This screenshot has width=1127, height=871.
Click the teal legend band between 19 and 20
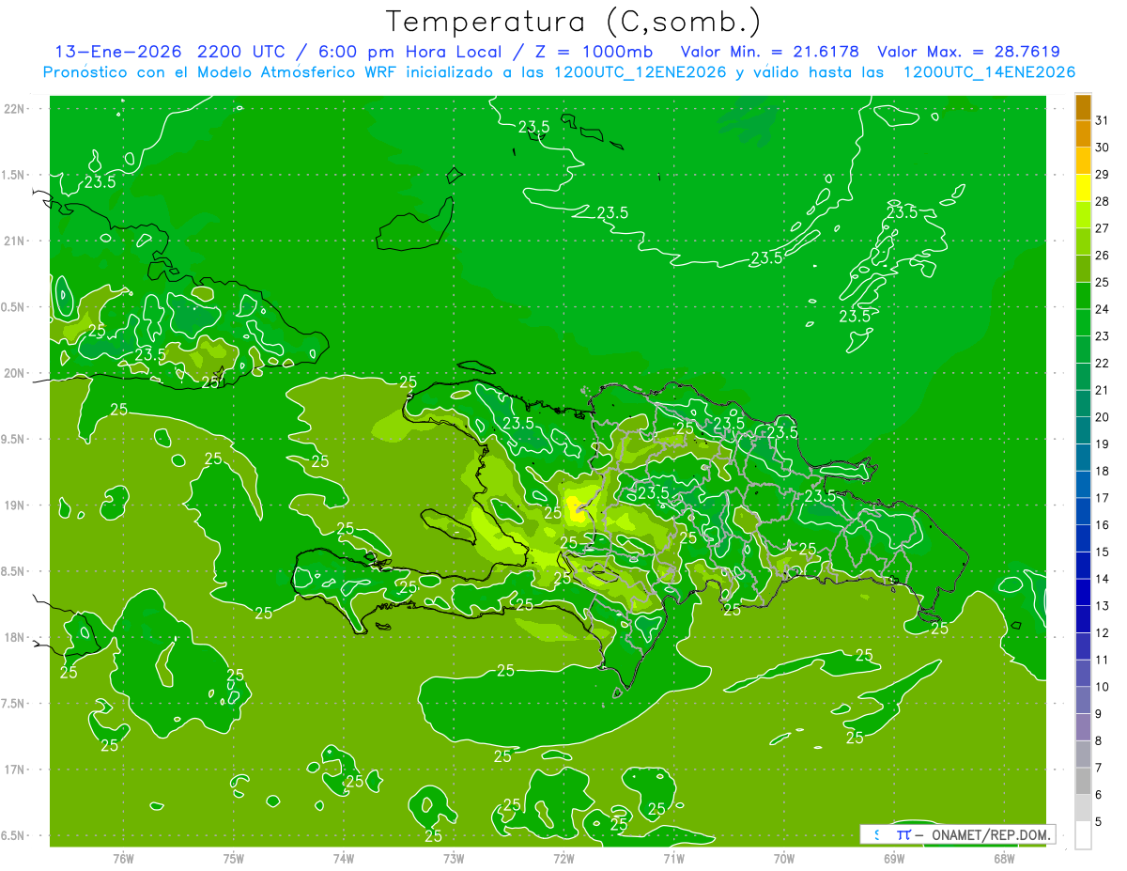pos(1083,430)
